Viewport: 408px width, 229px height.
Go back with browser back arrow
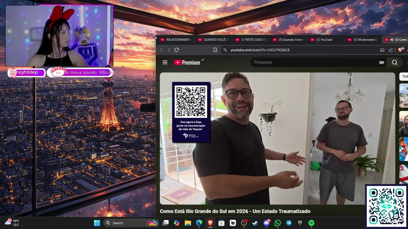pyautogui.click(x=162, y=50)
